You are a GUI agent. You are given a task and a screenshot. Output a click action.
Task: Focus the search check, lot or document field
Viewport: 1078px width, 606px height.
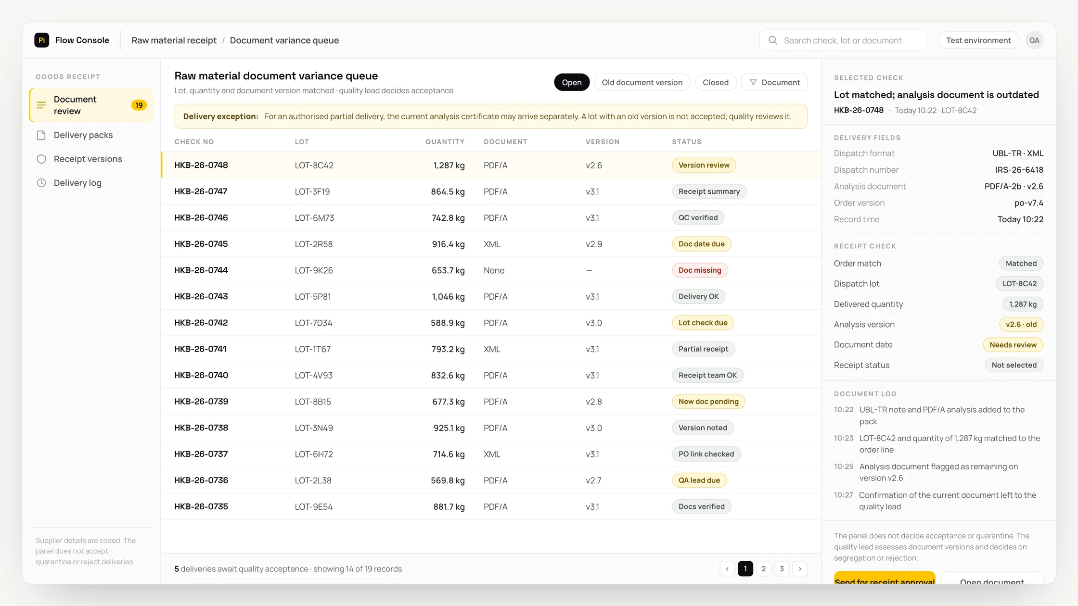click(x=843, y=40)
